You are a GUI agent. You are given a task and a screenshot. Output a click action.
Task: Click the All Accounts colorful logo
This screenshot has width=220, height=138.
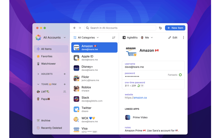pyautogui.click(x=38, y=38)
